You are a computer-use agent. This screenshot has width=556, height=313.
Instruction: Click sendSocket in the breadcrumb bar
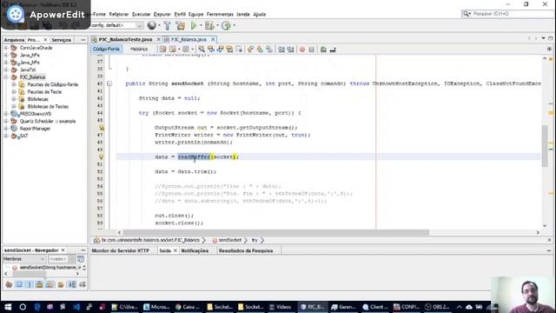[229, 240]
